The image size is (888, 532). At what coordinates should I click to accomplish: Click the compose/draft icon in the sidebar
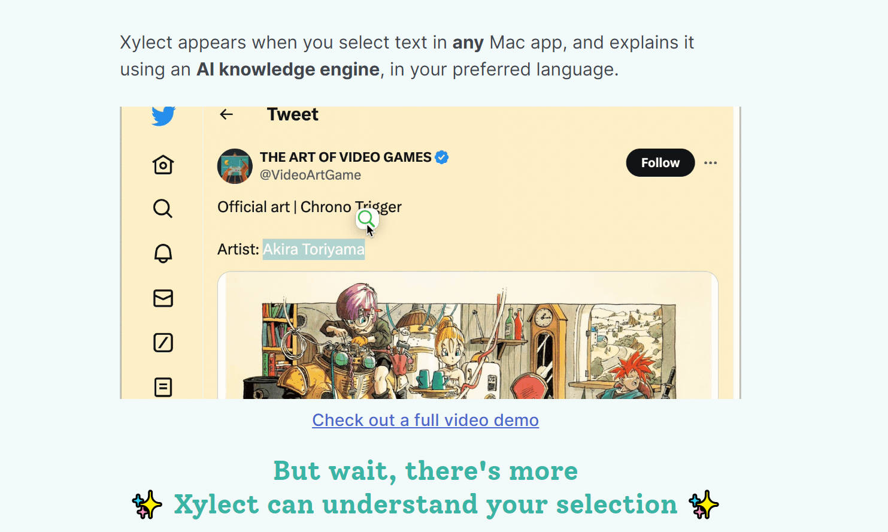coord(162,342)
